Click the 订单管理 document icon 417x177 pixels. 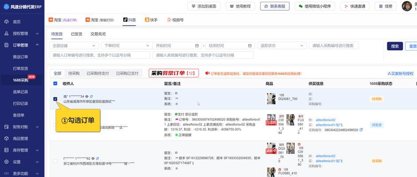[x=7, y=45]
